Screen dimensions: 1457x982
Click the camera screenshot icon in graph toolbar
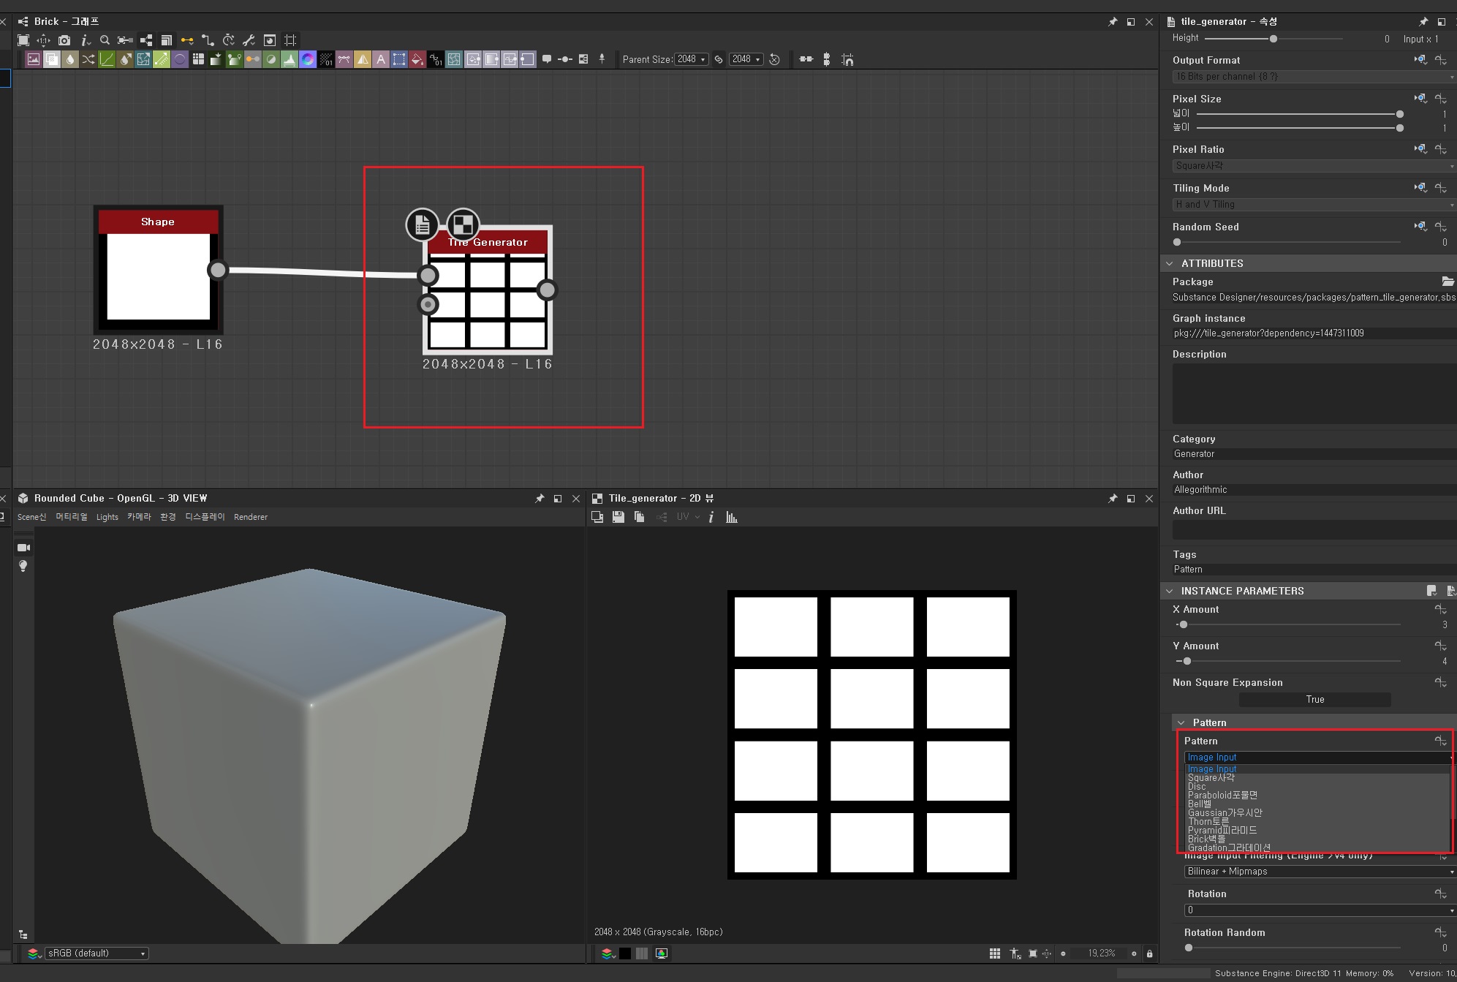click(64, 40)
